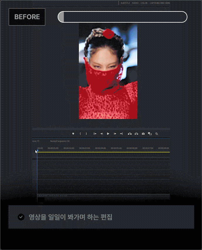
Task: Click the comparison view icon
Action: 150,134
